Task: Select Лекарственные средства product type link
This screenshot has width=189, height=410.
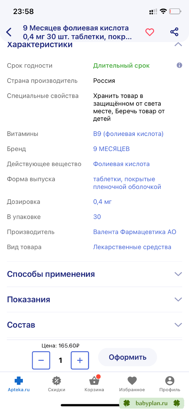Action: (132, 247)
